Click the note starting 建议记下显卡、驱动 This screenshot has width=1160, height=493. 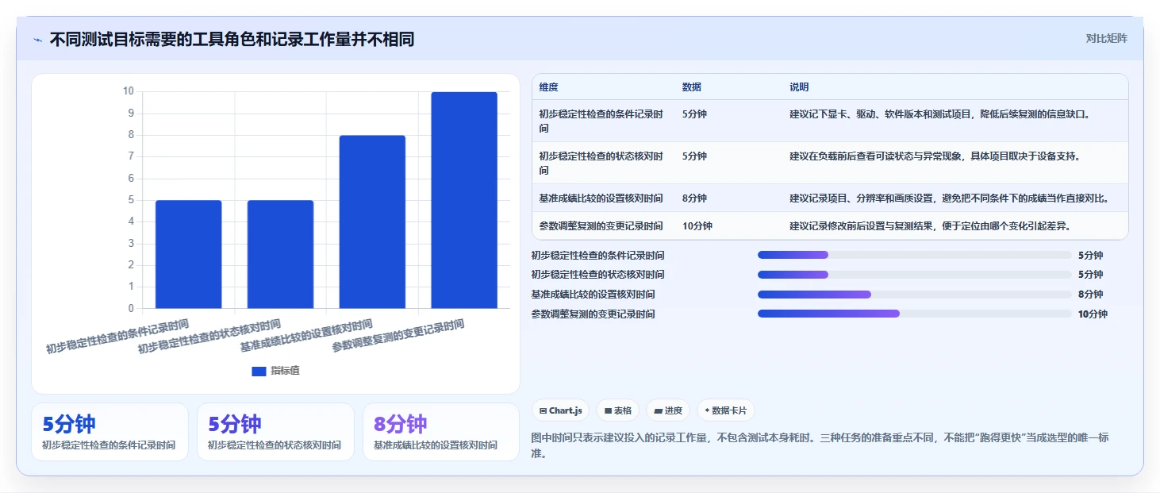coord(940,114)
